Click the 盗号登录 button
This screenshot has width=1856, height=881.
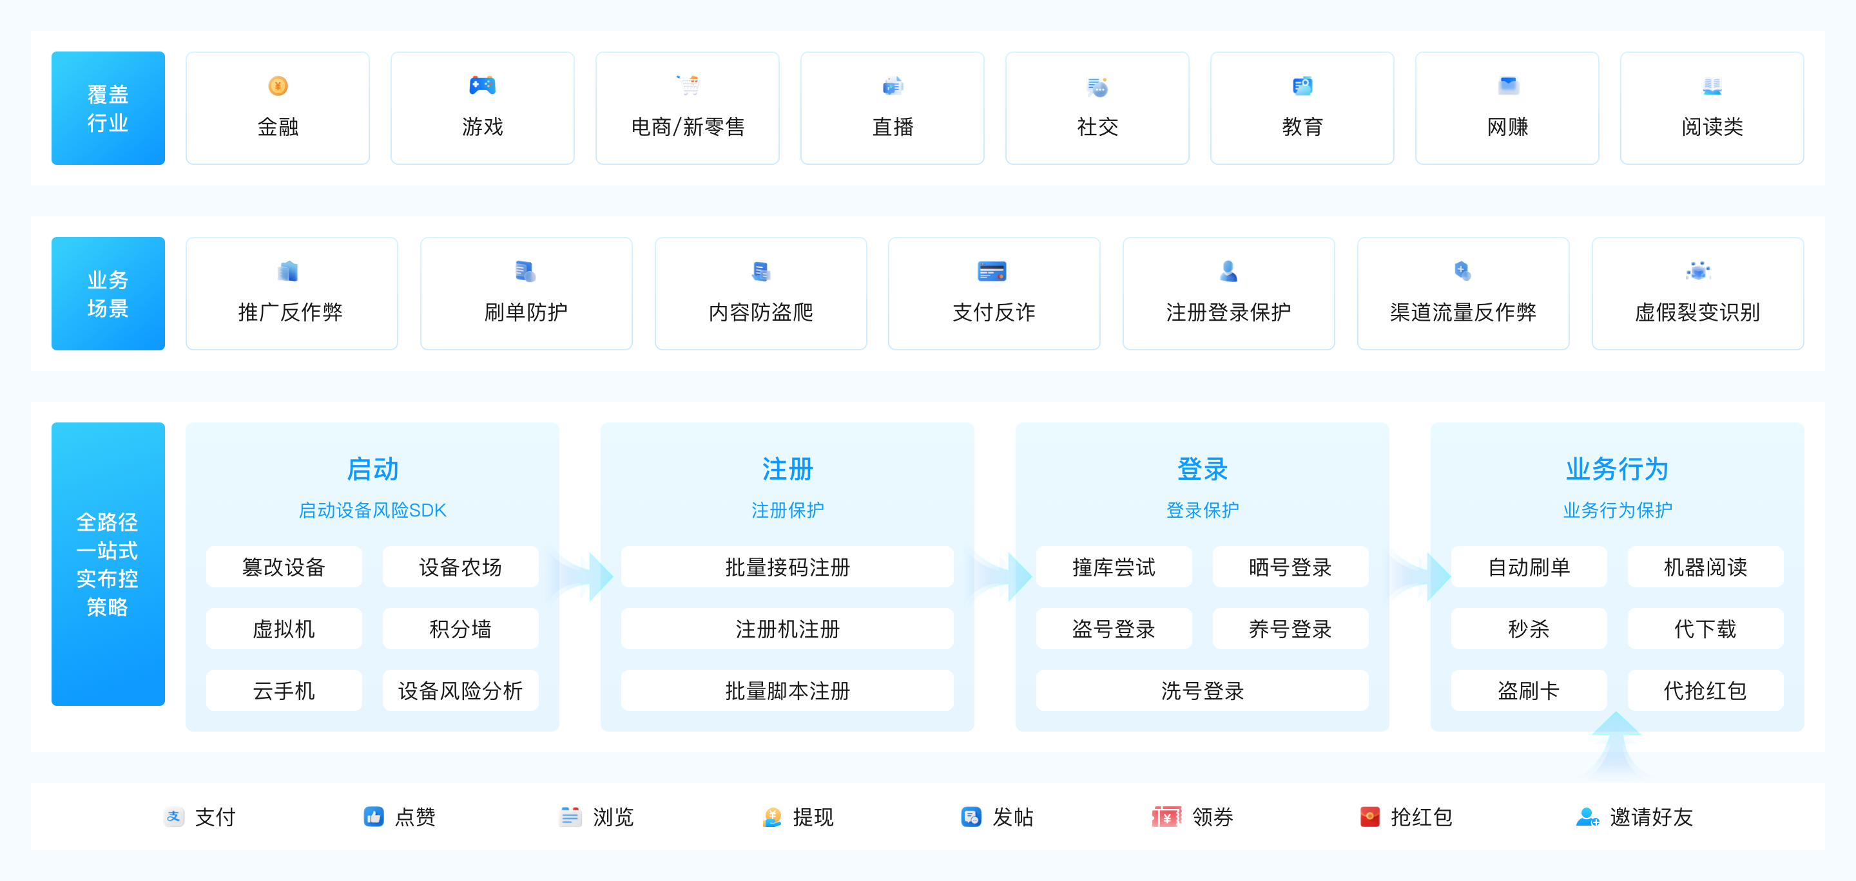click(x=1114, y=629)
